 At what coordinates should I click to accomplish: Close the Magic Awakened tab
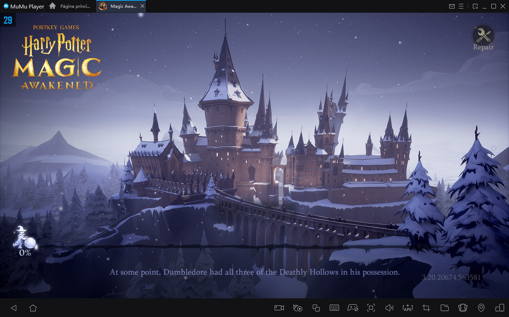tap(142, 6)
